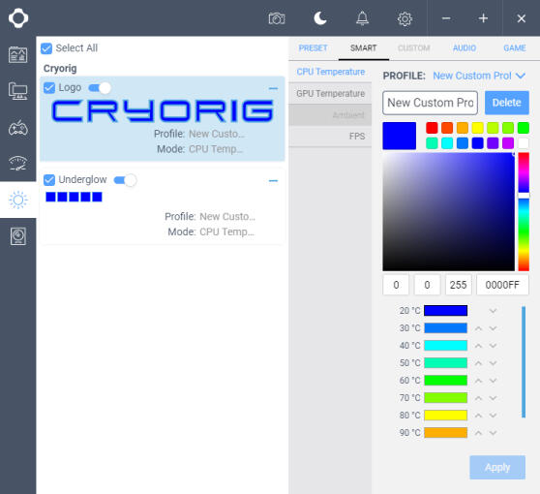This screenshot has height=494, width=540.
Task: Click the Apply button
Action: (497, 467)
